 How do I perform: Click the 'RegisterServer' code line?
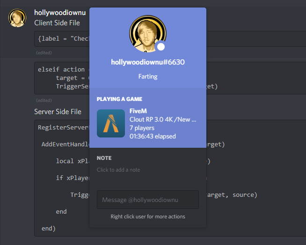click(64, 127)
